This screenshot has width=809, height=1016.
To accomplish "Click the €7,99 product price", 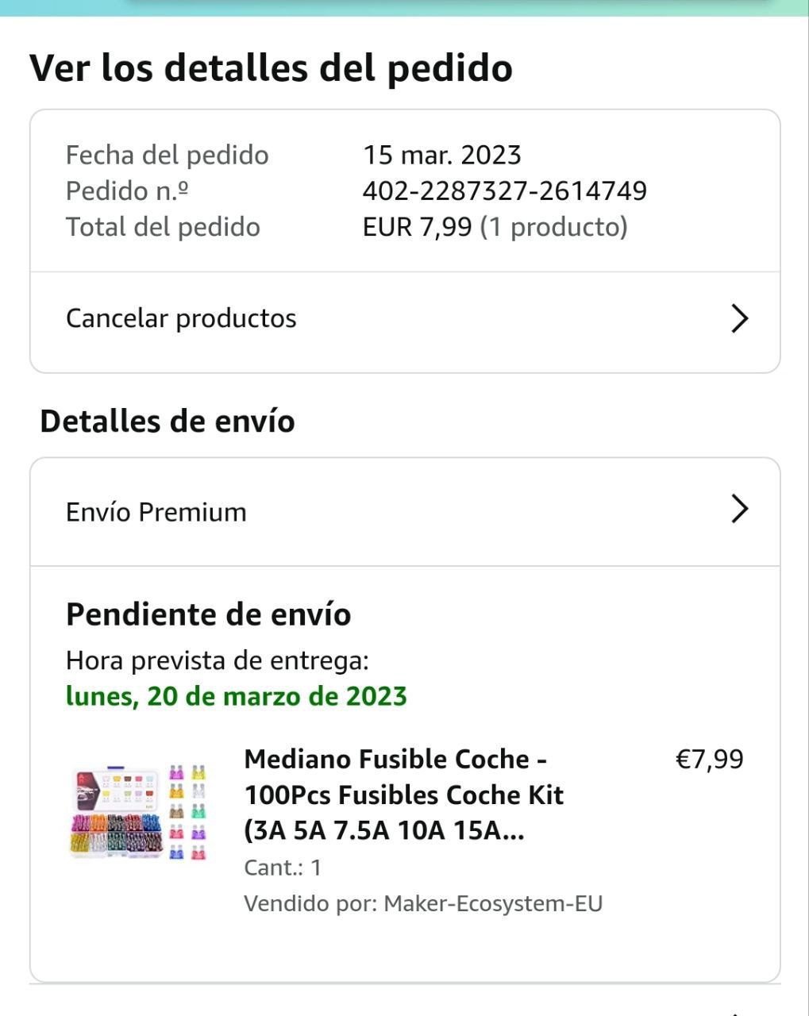I will coord(709,759).
